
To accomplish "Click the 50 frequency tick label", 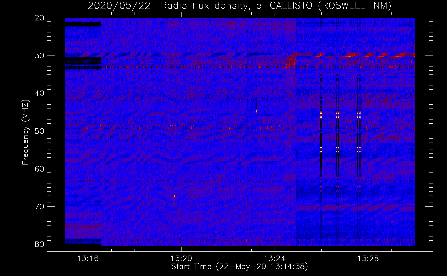I will point(40,131).
